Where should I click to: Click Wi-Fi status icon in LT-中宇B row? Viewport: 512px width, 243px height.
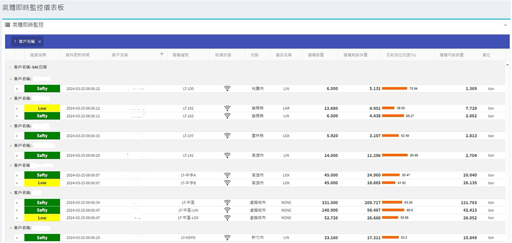[227, 183]
